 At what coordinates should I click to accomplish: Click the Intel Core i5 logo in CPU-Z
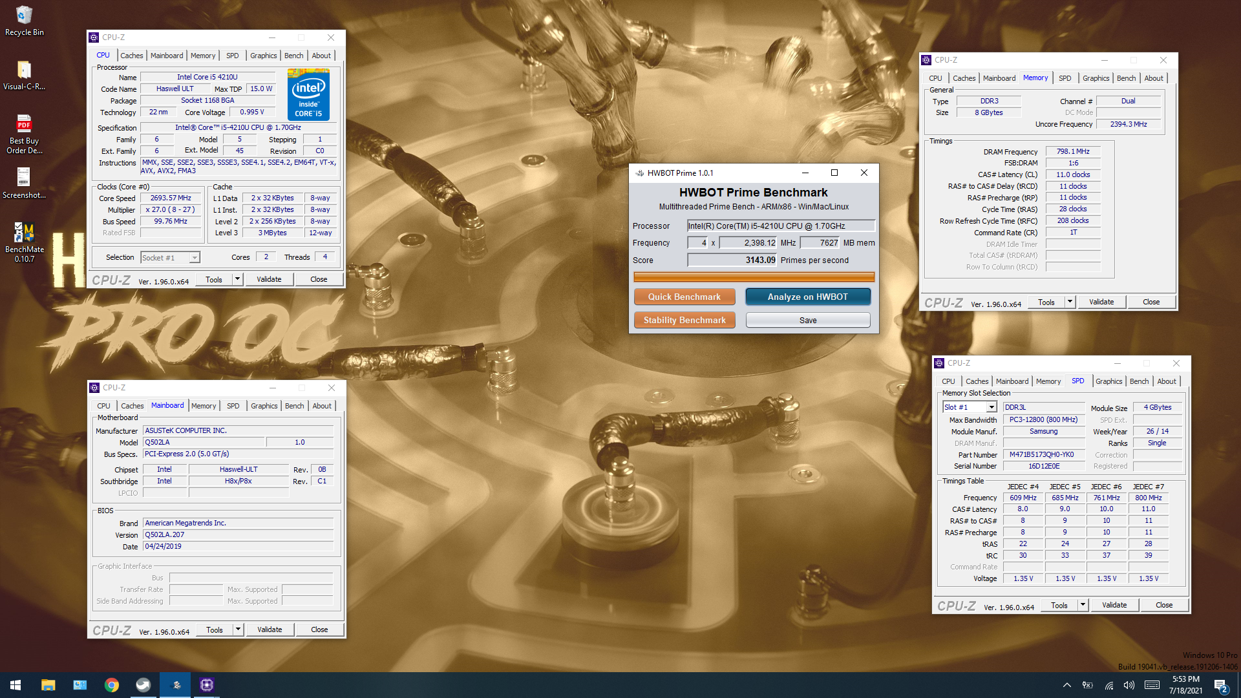click(x=308, y=94)
